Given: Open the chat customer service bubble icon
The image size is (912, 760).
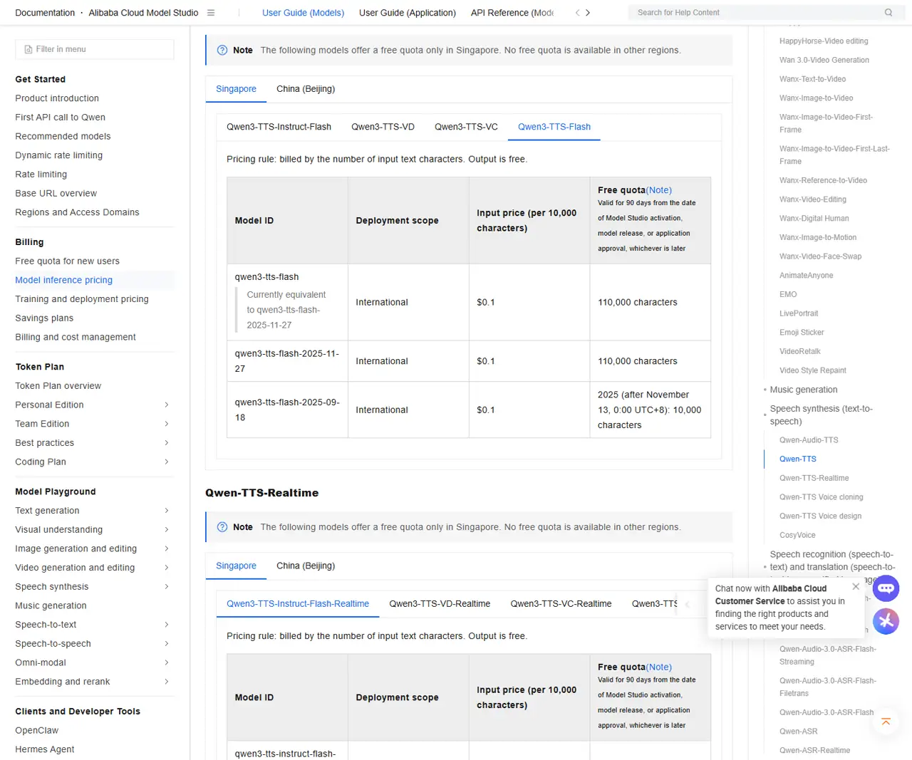Looking at the screenshot, I should tap(886, 588).
